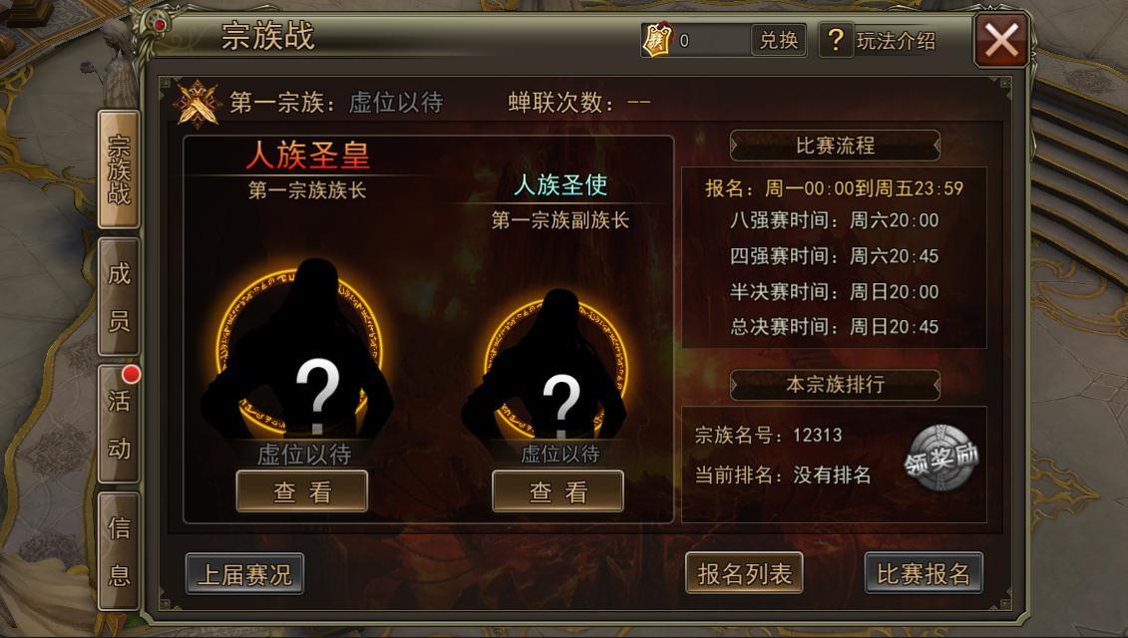
Task: Open the 信息 side tab
Action: coord(119,551)
